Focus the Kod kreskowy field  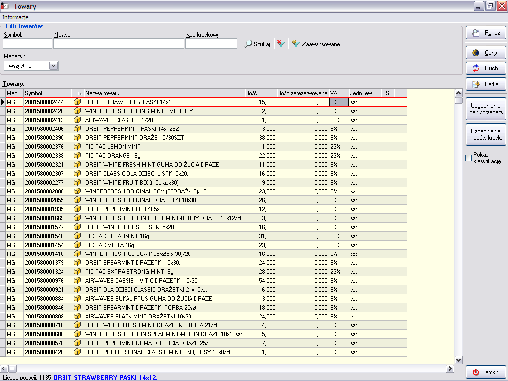[x=211, y=44]
